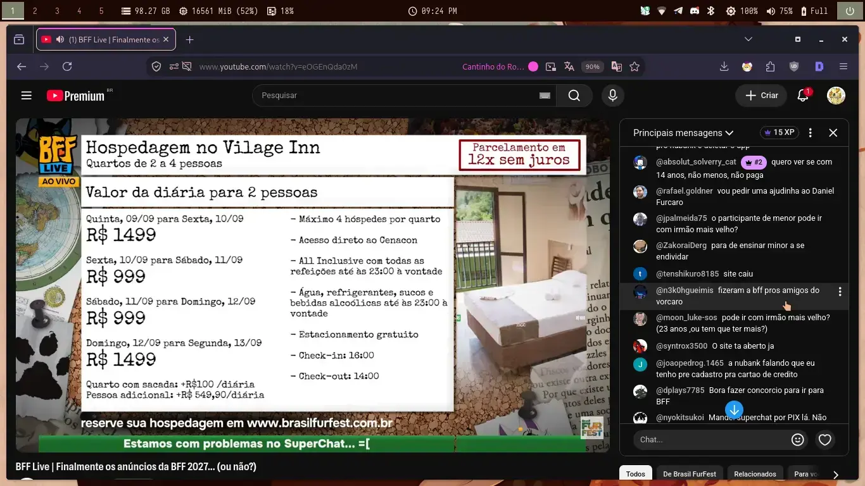Viewport: 865px width, 486px height.
Task: Reload the page in browser
Action: click(67, 66)
